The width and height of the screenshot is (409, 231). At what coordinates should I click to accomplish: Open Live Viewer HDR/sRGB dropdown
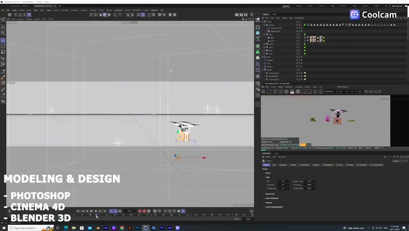(x=331, y=91)
